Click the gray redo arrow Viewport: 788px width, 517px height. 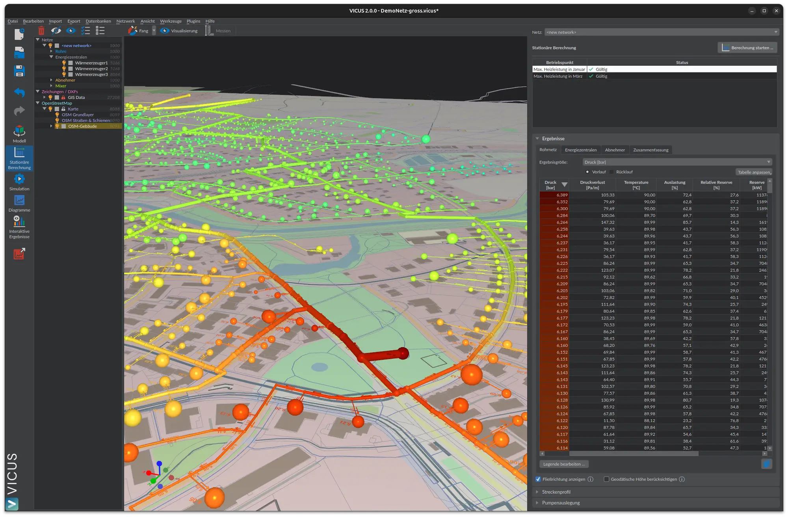point(19,111)
